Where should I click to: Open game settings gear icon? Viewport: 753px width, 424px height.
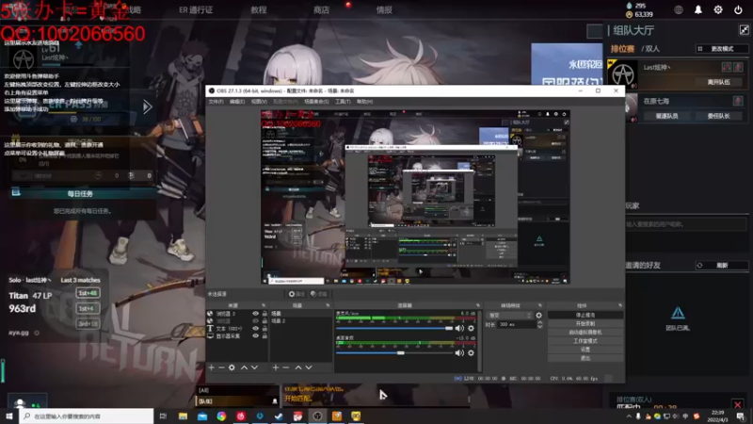pos(718,9)
